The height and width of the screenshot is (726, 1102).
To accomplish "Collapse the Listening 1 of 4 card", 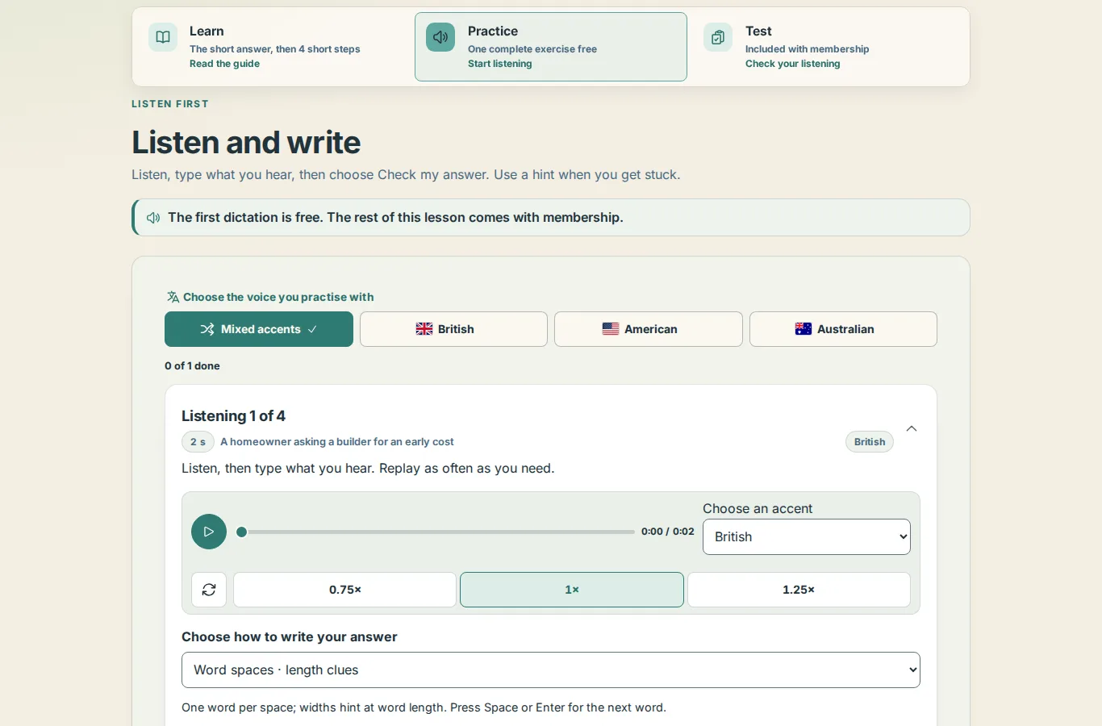I will (x=912, y=429).
